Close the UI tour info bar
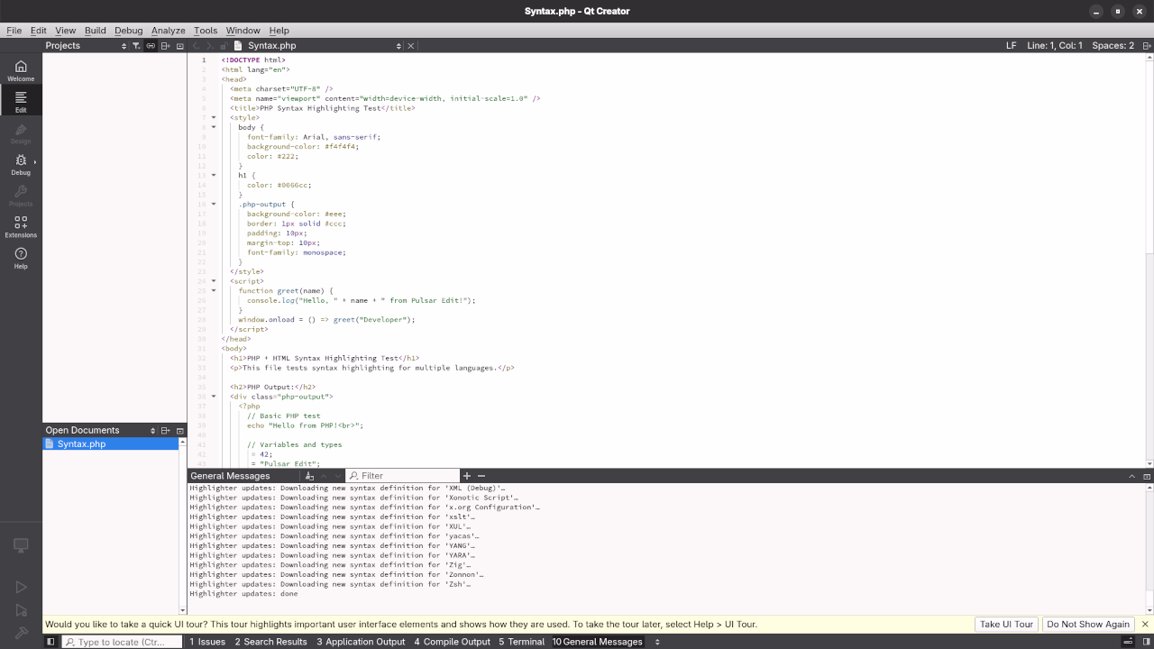 coord(1145,624)
